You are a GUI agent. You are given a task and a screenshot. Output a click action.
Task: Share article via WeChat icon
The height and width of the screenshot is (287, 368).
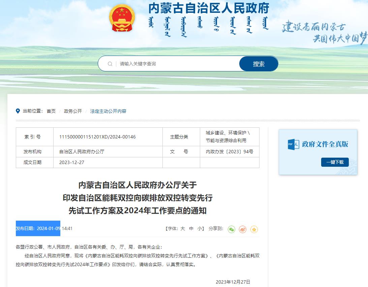pos(232,229)
